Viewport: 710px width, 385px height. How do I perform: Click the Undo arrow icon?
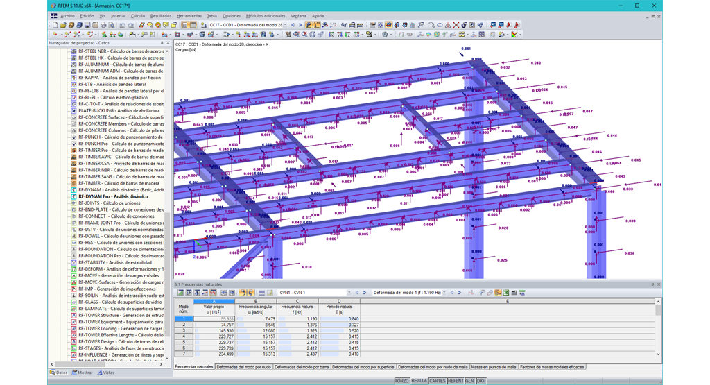tap(122, 25)
